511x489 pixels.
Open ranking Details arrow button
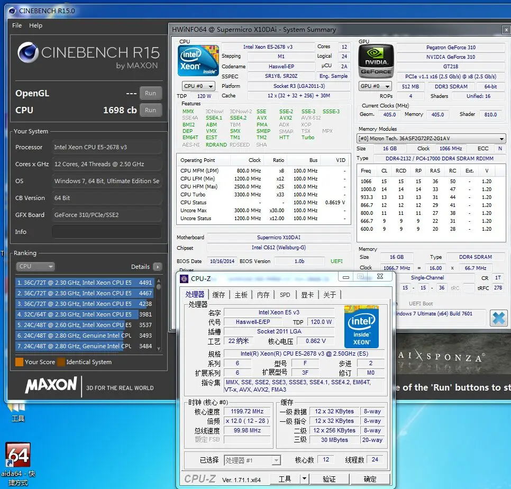[x=158, y=267]
